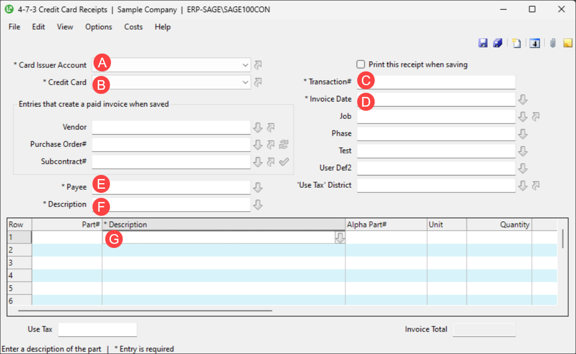Open detail arrow beside Card Issuer Account
The height and width of the screenshot is (354, 576).
tap(258, 65)
